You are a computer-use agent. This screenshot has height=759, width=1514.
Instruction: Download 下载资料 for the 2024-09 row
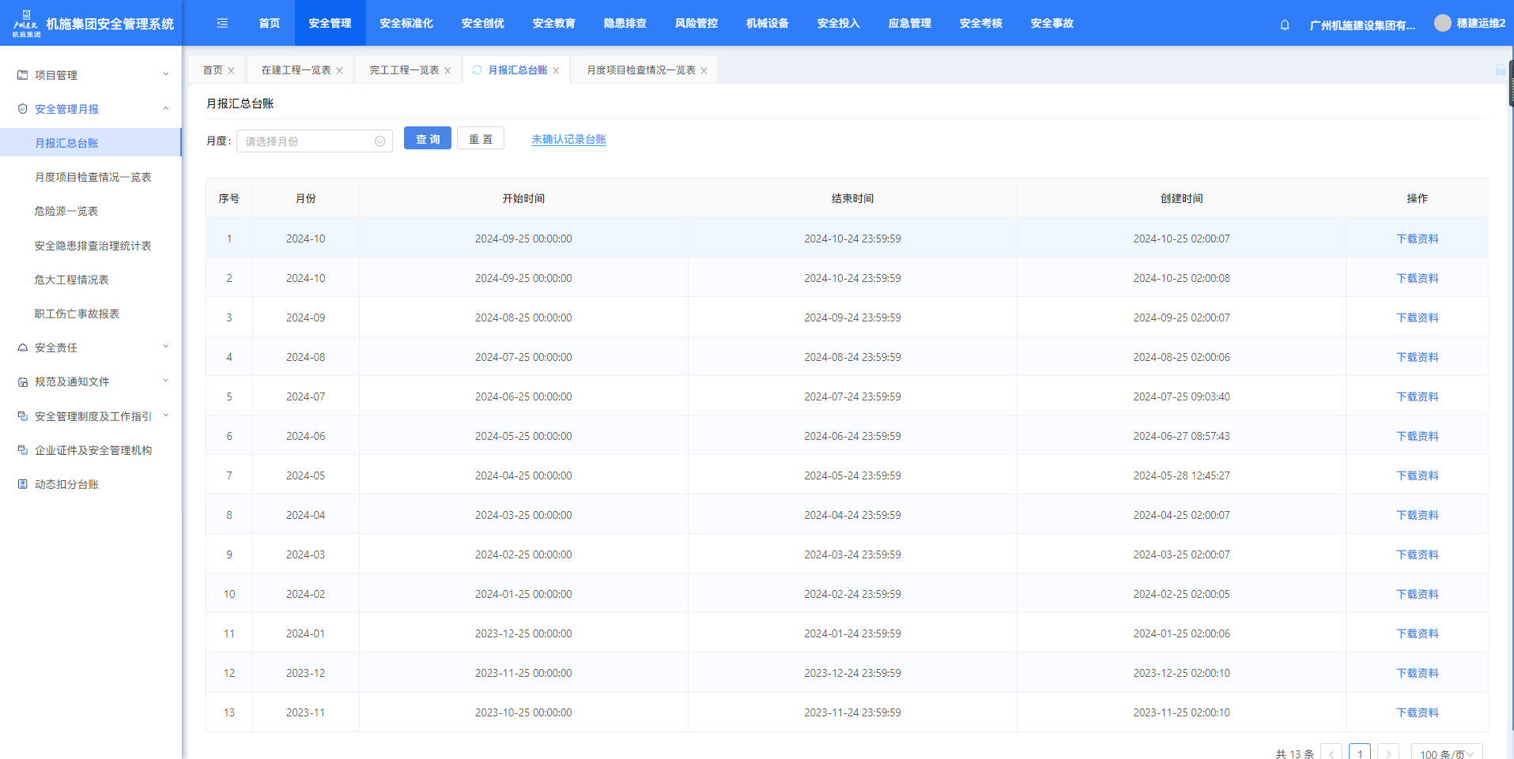tap(1417, 318)
